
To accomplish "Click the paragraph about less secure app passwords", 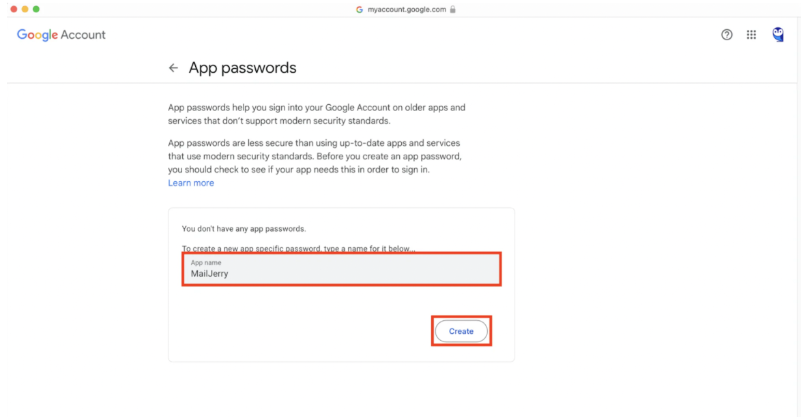I will point(315,156).
